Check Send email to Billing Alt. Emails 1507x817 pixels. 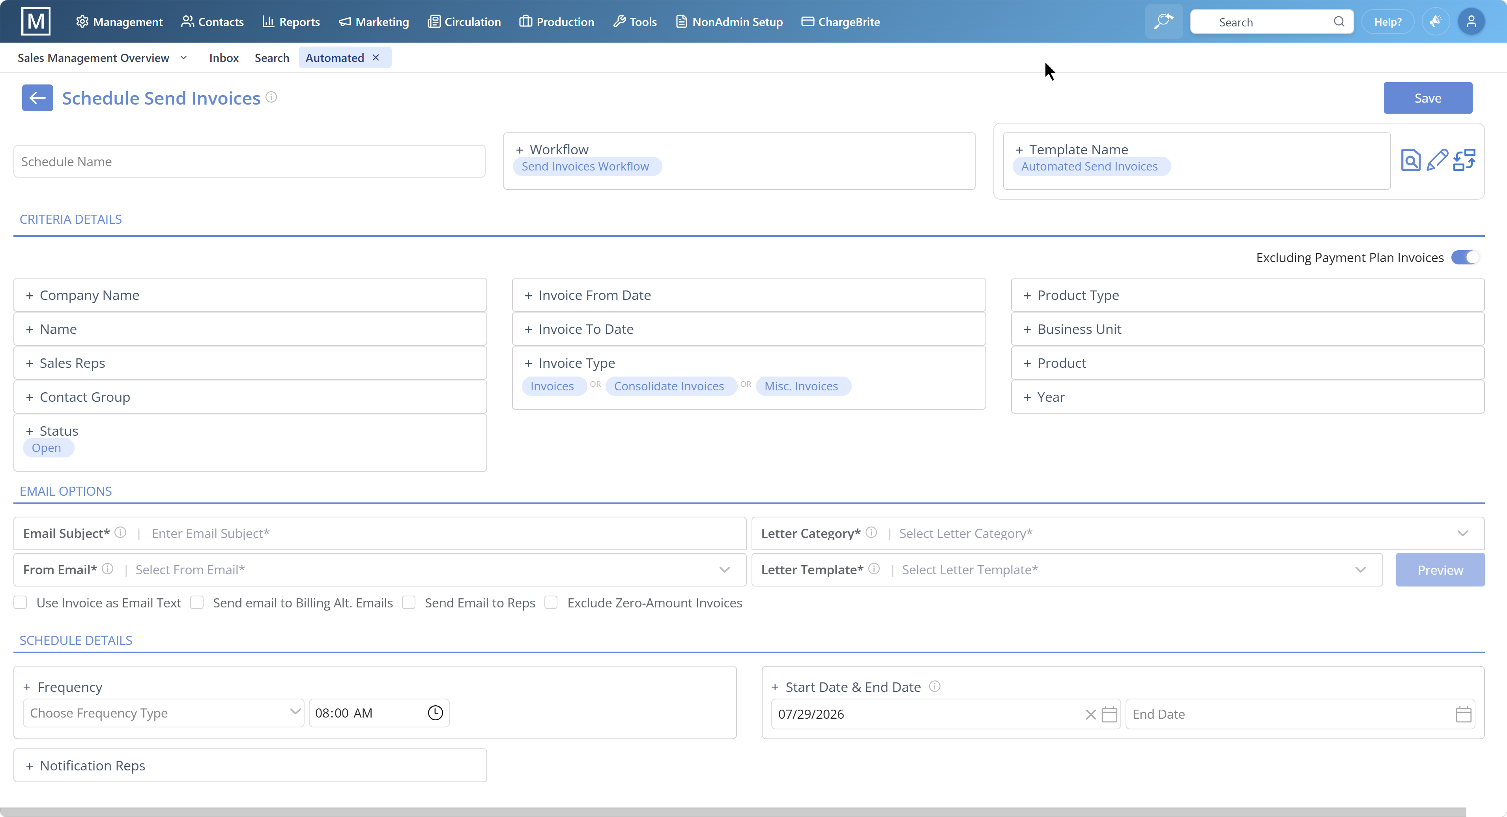[197, 603]
